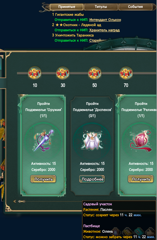Open the 50 activity reward chest
Image resolution: width=157 pixels, height=240 pixels.
[95, 73]
